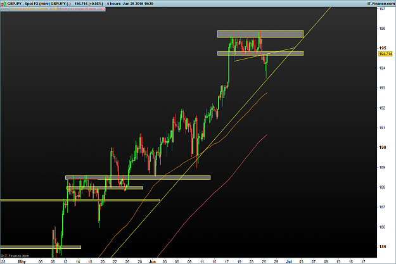
Task: Select the bottom zone rectangle near 185
Action: click(x=41, y=247)
